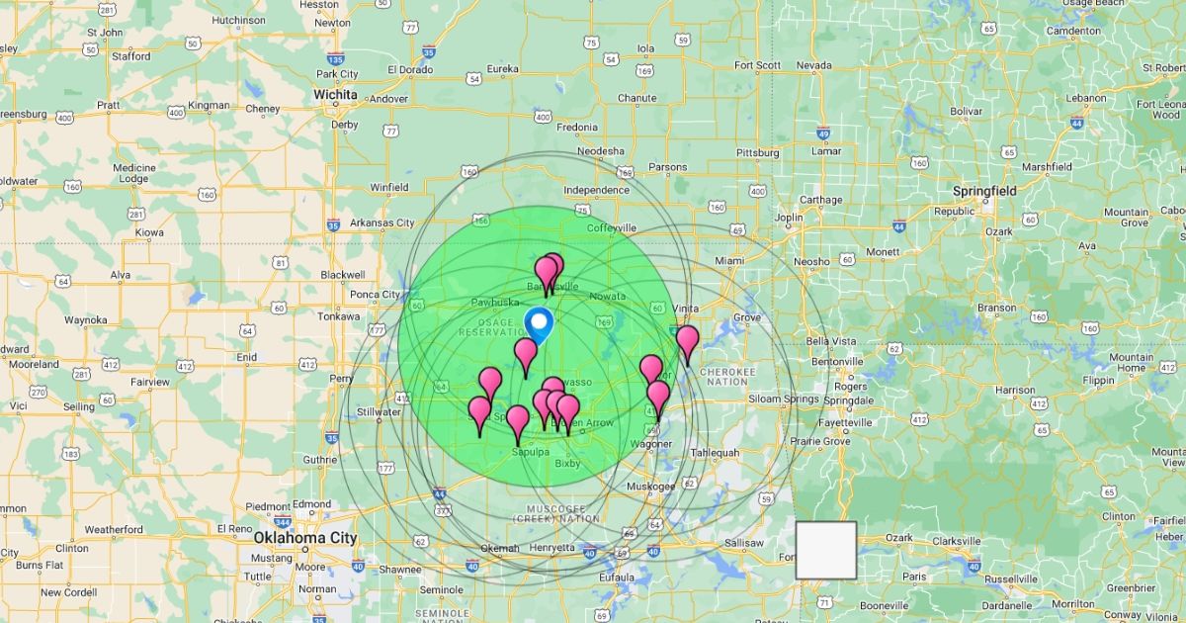The image size is (1186, 623).
Task: Click the Springfield city label
Action: (984, 190)
